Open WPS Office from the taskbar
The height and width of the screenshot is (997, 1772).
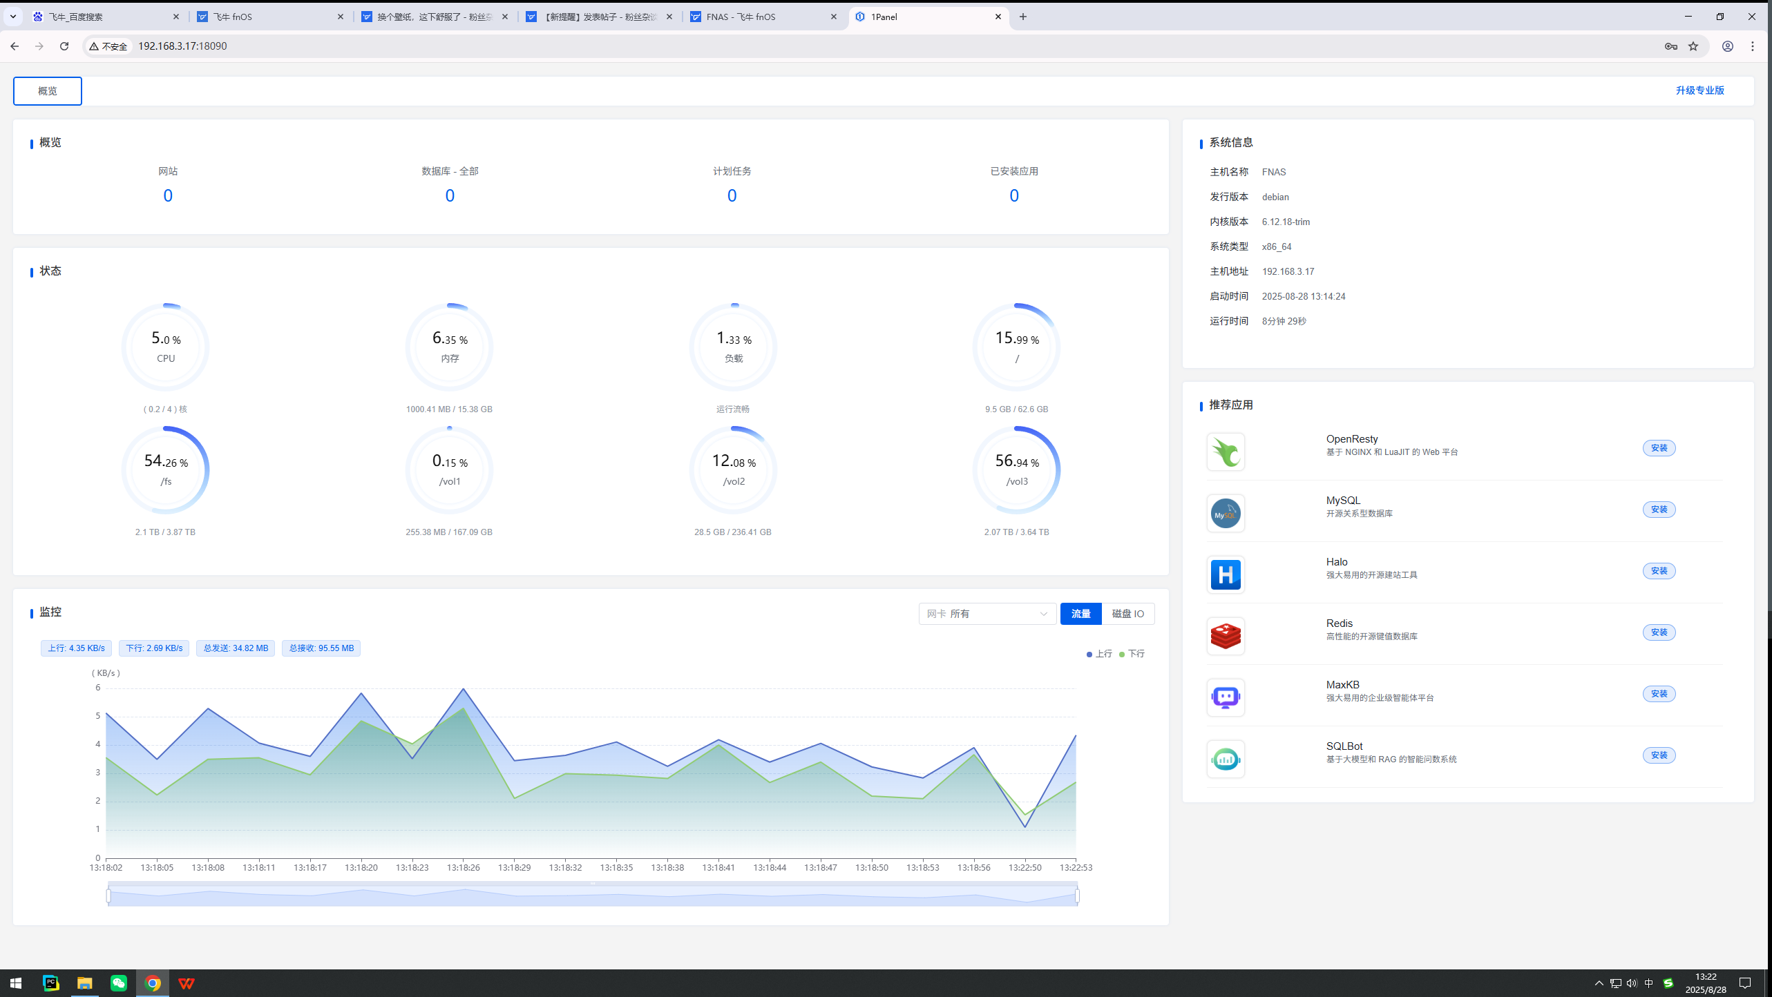pos(187,983)
